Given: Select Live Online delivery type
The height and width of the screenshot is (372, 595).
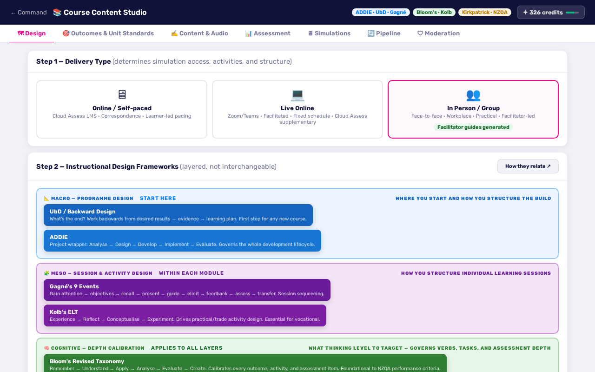Looking at the screenshot, I should click(297, 109).
